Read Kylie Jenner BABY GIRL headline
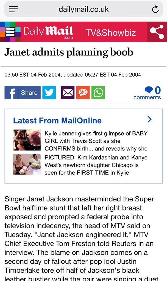The image size is (167, 281). click(x=96, y=141)
